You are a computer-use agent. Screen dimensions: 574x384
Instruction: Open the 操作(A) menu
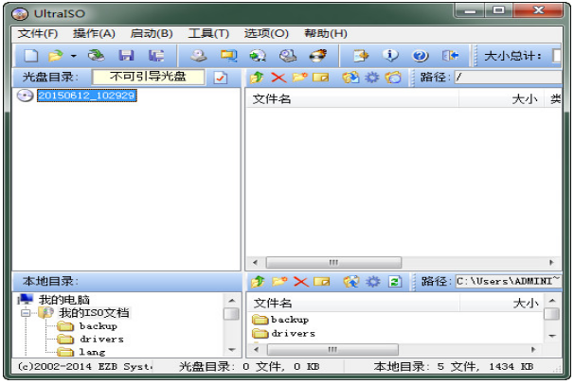[94, 34]
